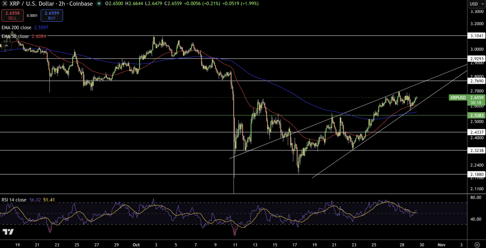Screen dimensions: 486x248
Task: Click the SELL 2.6558 button
Action: click(x=12, y=15)
